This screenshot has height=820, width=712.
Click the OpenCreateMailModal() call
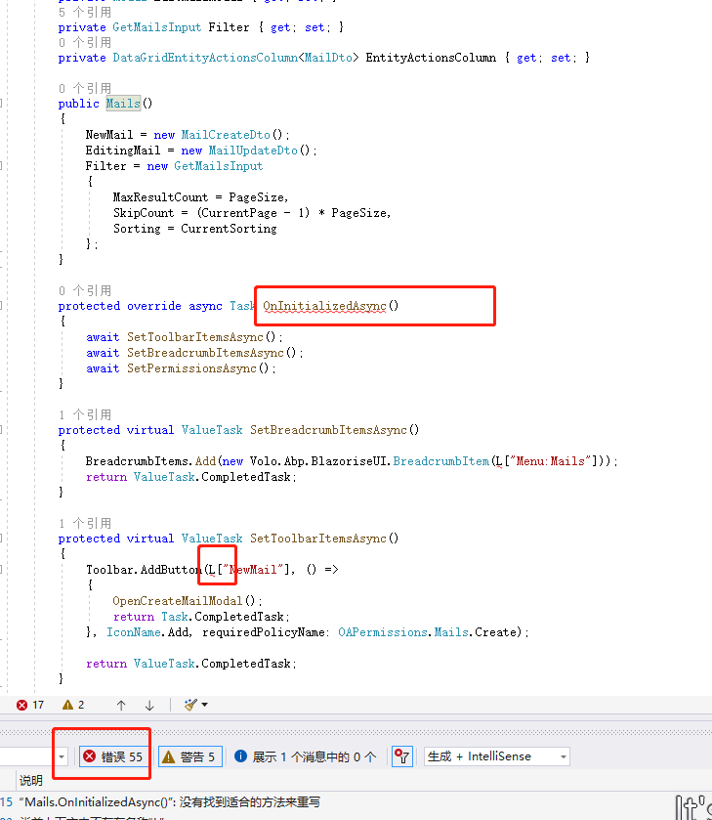[x=188, y=601]
